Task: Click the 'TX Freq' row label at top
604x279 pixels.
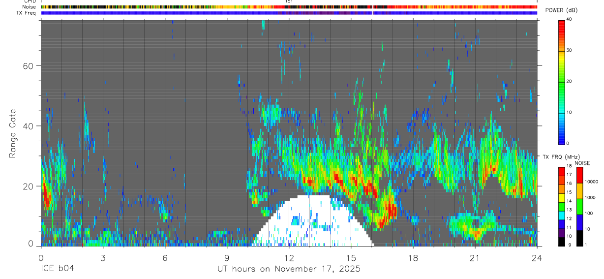Action: point(27,13)
